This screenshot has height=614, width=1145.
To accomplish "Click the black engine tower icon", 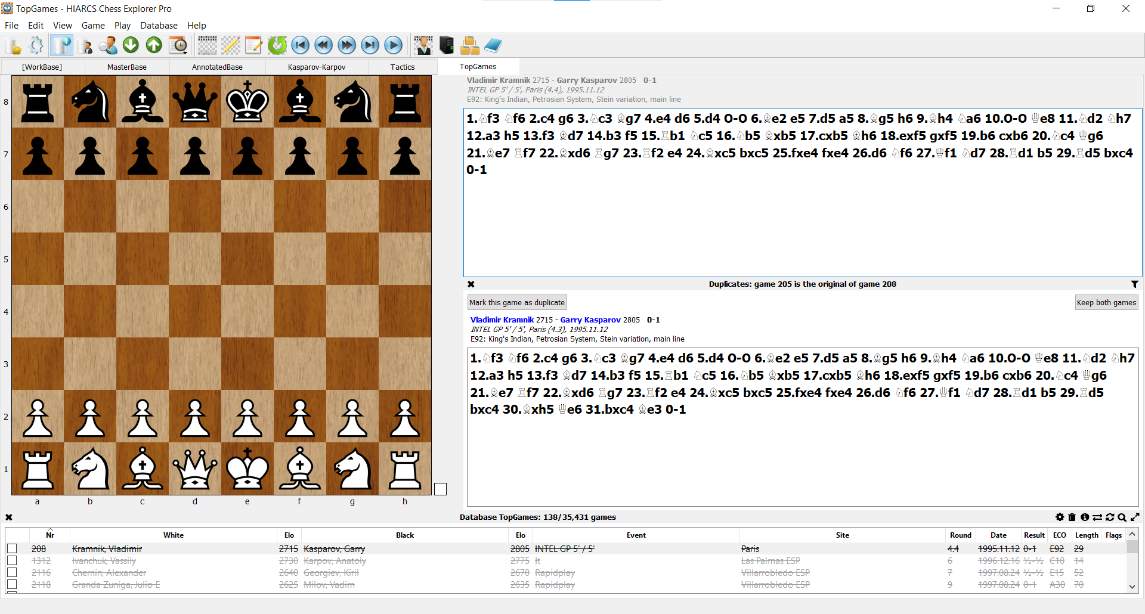I will tap(447, 45).
